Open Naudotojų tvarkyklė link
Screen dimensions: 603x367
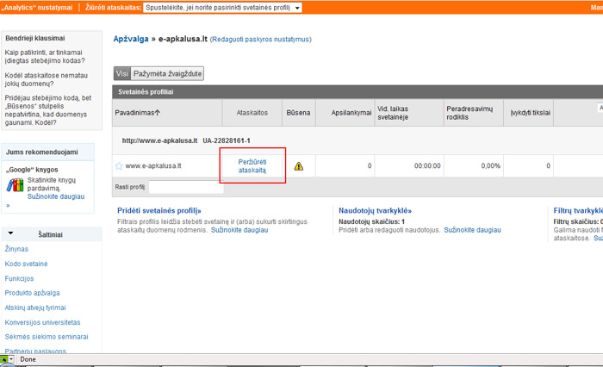click(x=375, y=210)
